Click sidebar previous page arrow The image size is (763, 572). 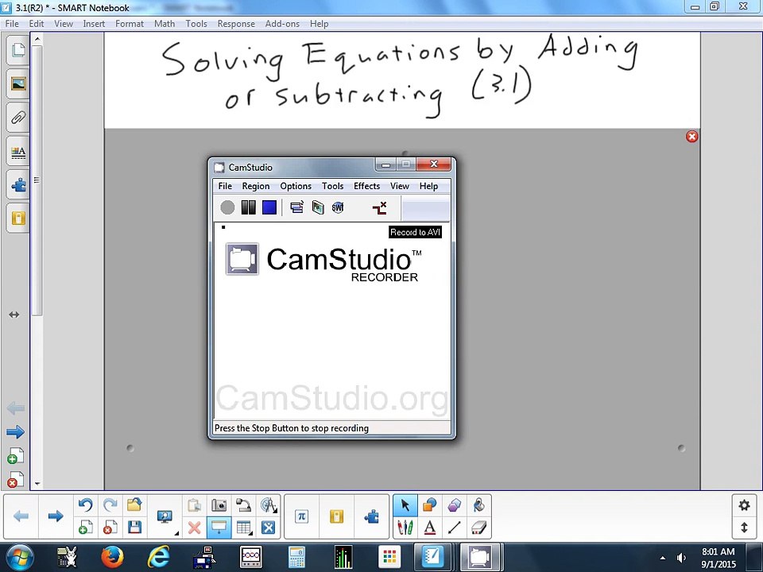point(16,408)
